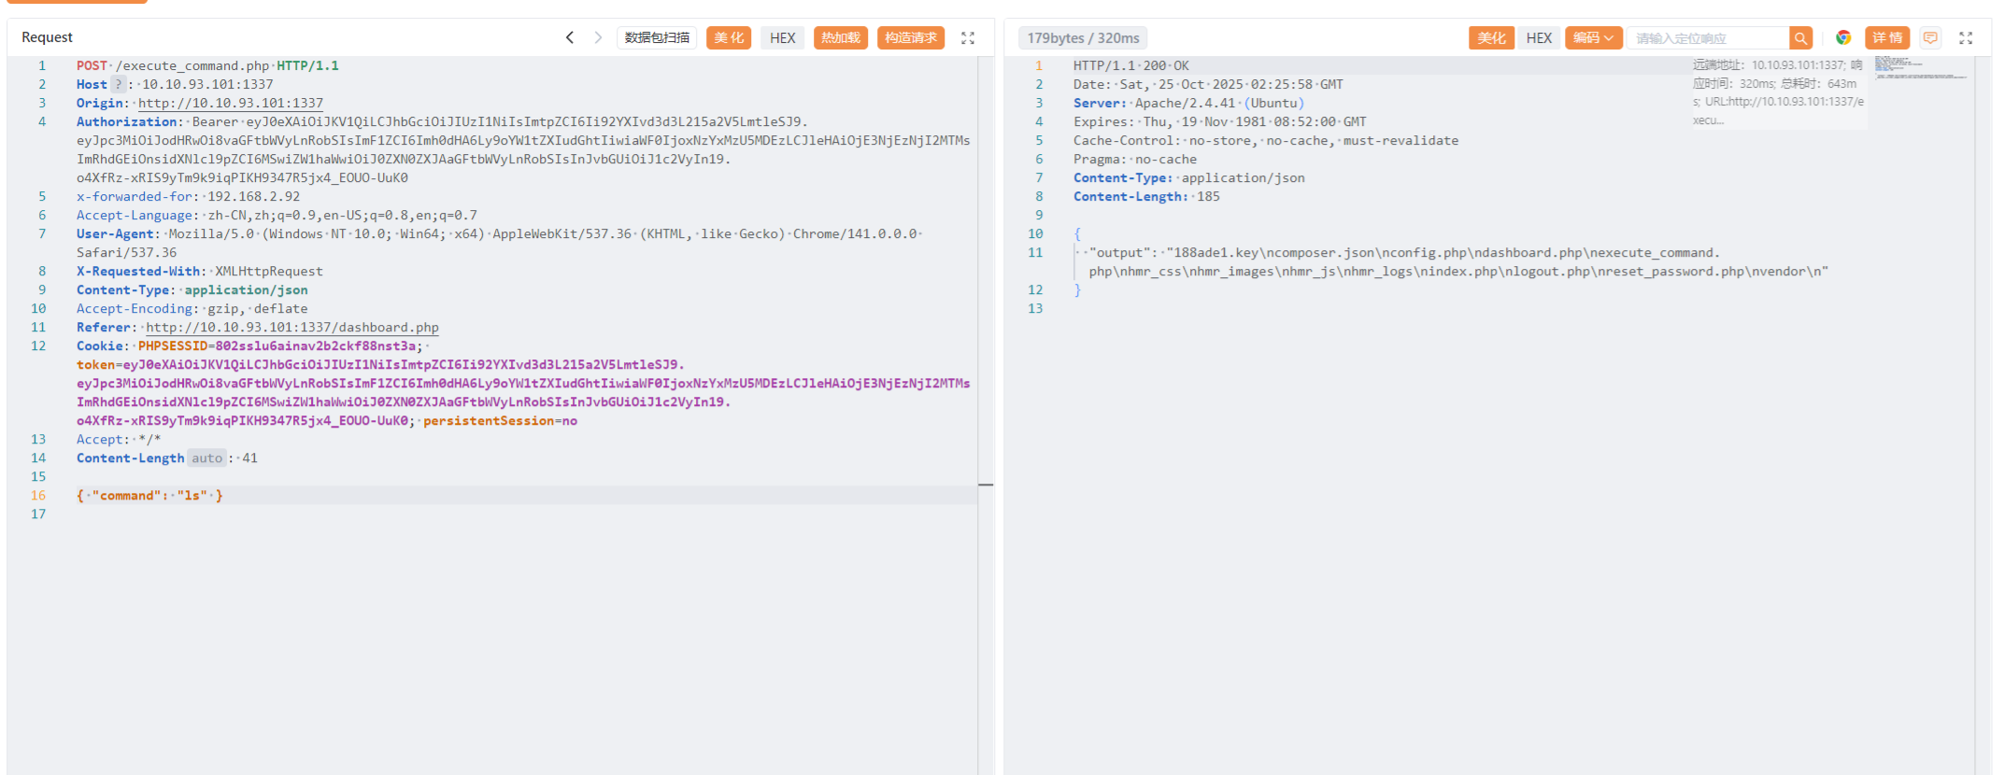Click the response search magnifier icon
This screenshot has width=2005, height=775.
pos(1800,38)
